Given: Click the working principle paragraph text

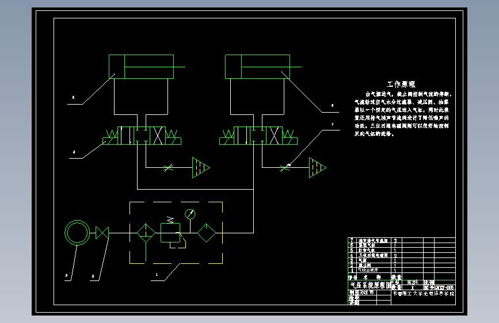Looking at the screenshot, I should (x=402, y=114).
